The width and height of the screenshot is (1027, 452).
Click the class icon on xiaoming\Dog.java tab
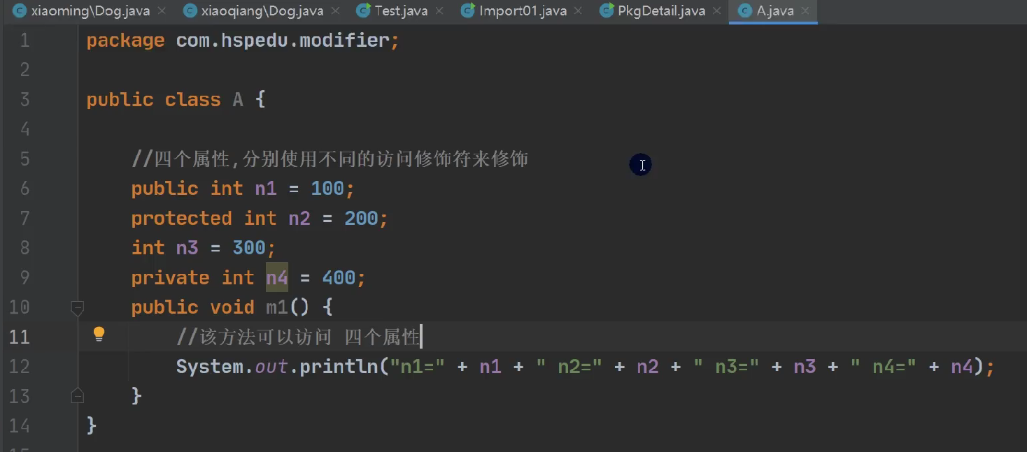click(x=20, y=11)
